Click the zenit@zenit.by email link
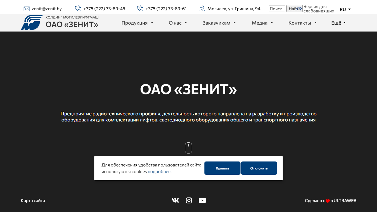 pos(47,9)
